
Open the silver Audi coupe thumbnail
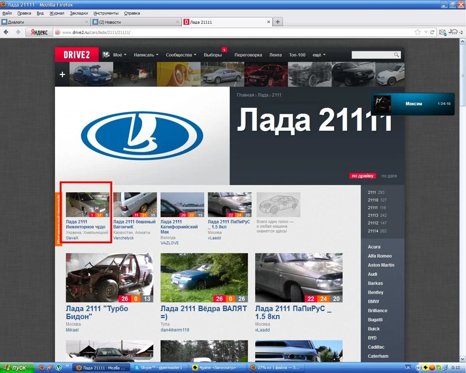click(222, 74)
